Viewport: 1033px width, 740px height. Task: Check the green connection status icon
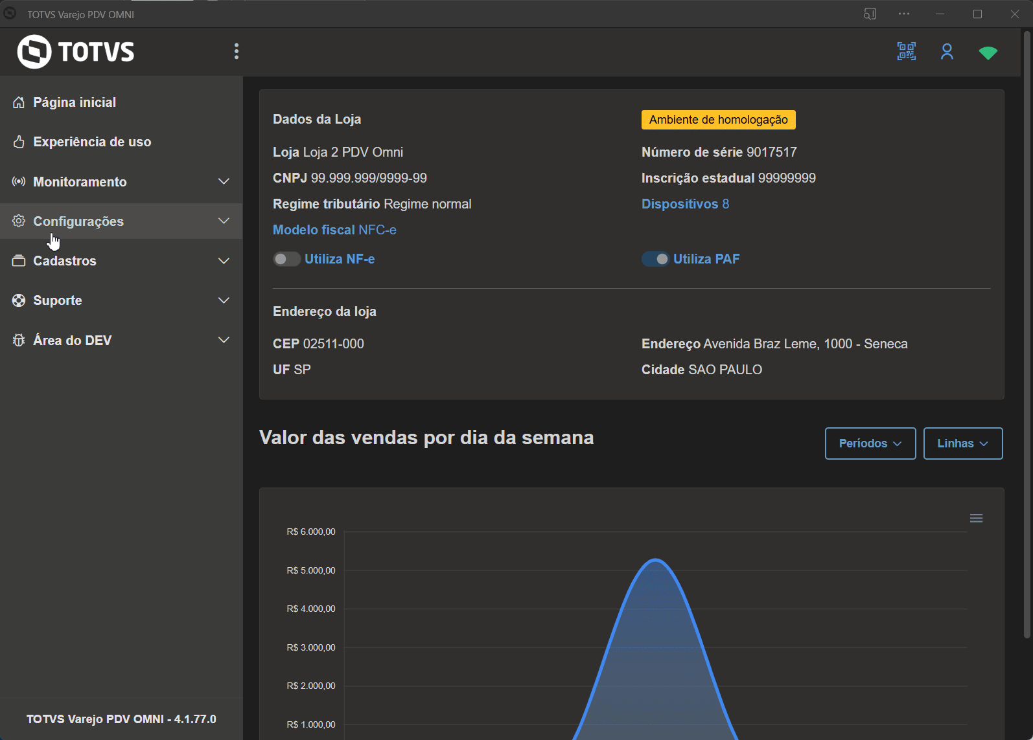988,52
